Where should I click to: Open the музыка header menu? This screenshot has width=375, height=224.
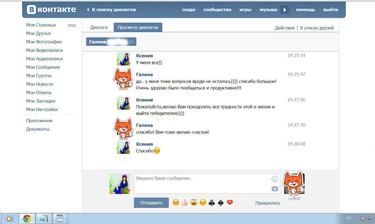pyautogui.click(x=268, y=10)
